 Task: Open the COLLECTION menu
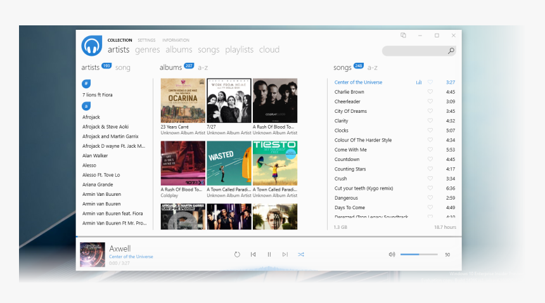[x=120, y=41]
